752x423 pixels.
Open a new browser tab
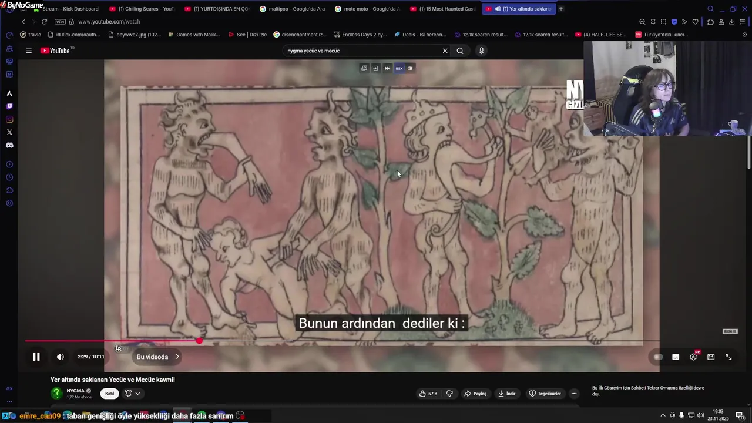coord(561,9)
